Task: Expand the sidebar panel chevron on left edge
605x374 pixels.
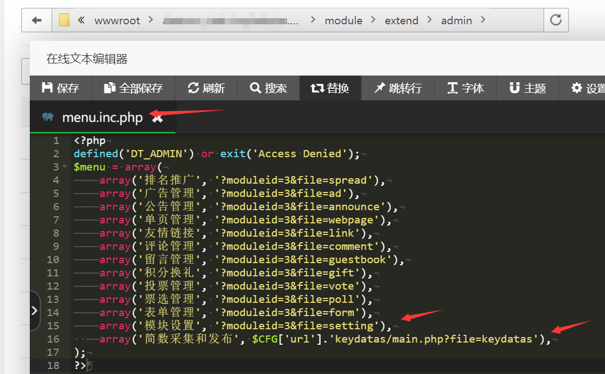Action: (x=34, y=311)
